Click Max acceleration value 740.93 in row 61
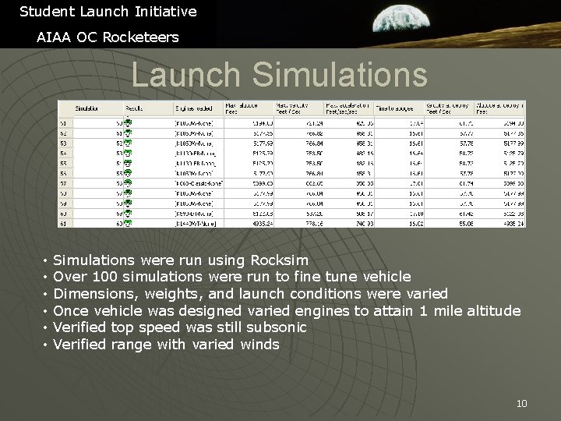 point(364,224)
